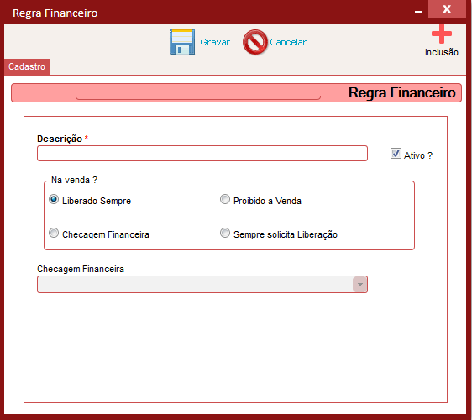Choose the Checagem Financeira radio option
The image size is (472, 420).
click(54, 233)
